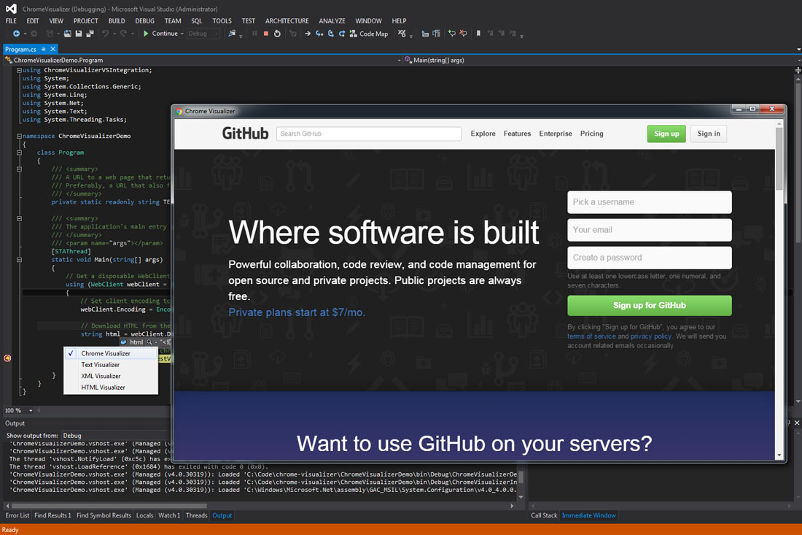Click the Pick a username field
Screen dimensions: 802x535
click(650, 202)
